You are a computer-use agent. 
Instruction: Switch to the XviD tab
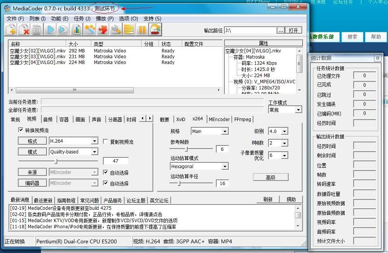181,120
